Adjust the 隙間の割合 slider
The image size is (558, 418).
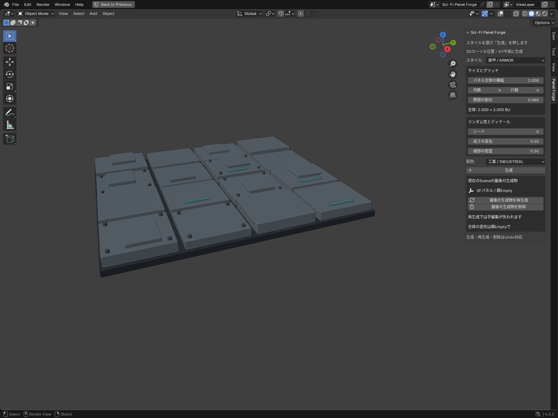pyautogui.click(x=505, y=100)
